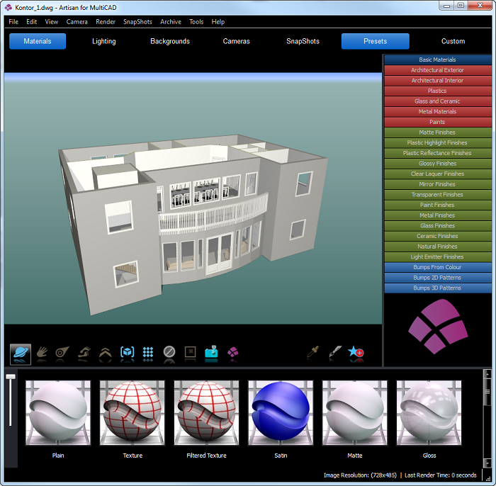The image size is (496, 486).
Task: Select the fountain pen edit tool
Action: tap(335, 352)
